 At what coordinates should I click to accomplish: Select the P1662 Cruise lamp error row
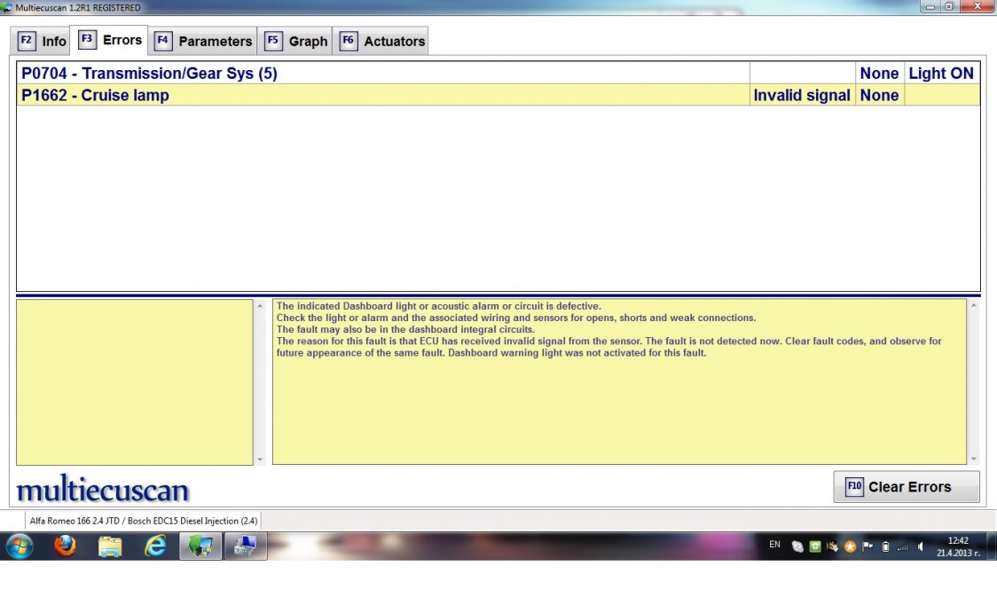tap(381, 95)
